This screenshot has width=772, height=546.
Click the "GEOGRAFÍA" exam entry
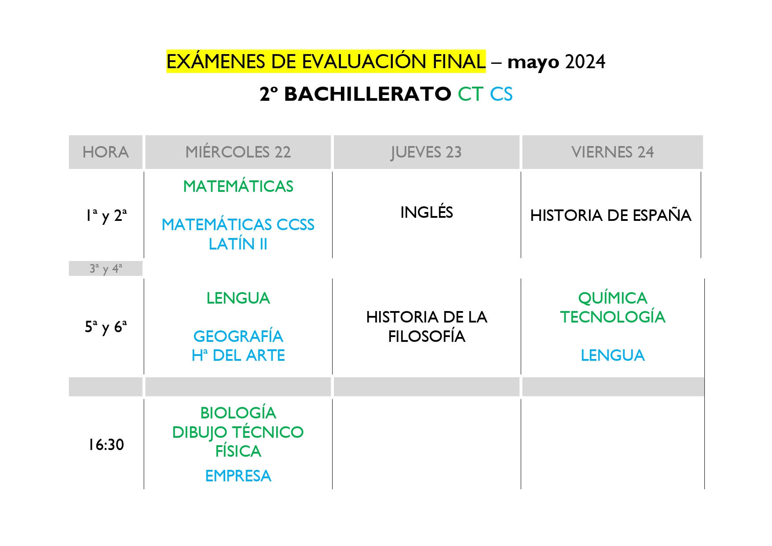pos(238,337)
